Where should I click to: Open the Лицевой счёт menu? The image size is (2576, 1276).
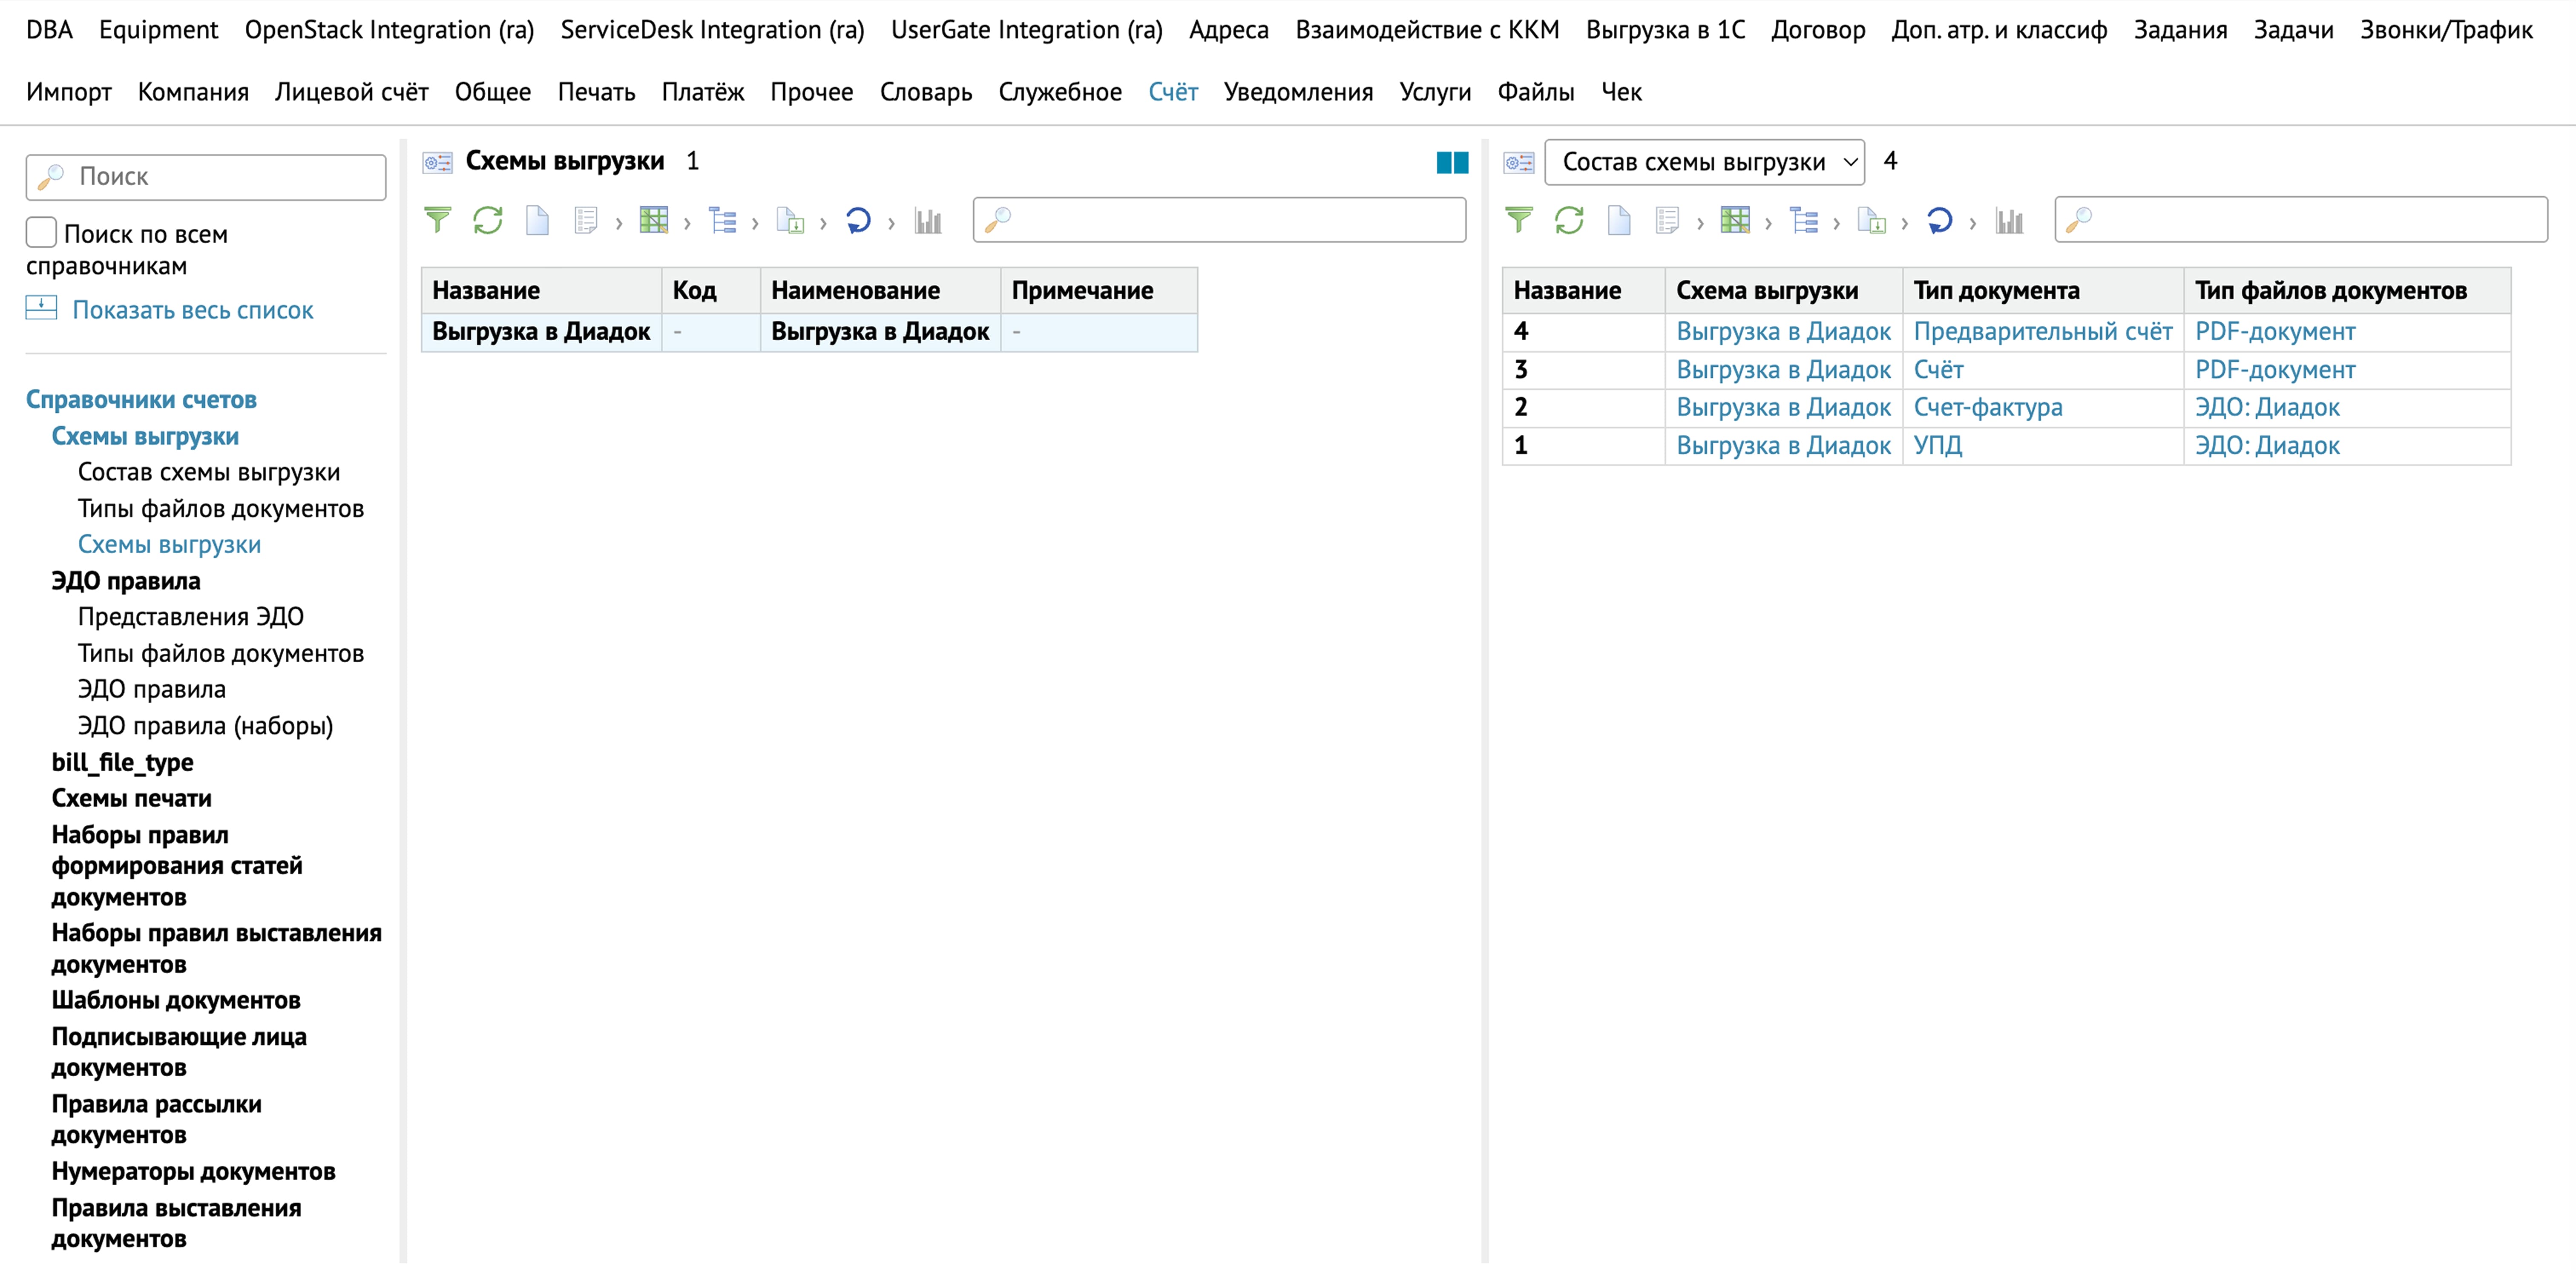[x=351, y=92]
